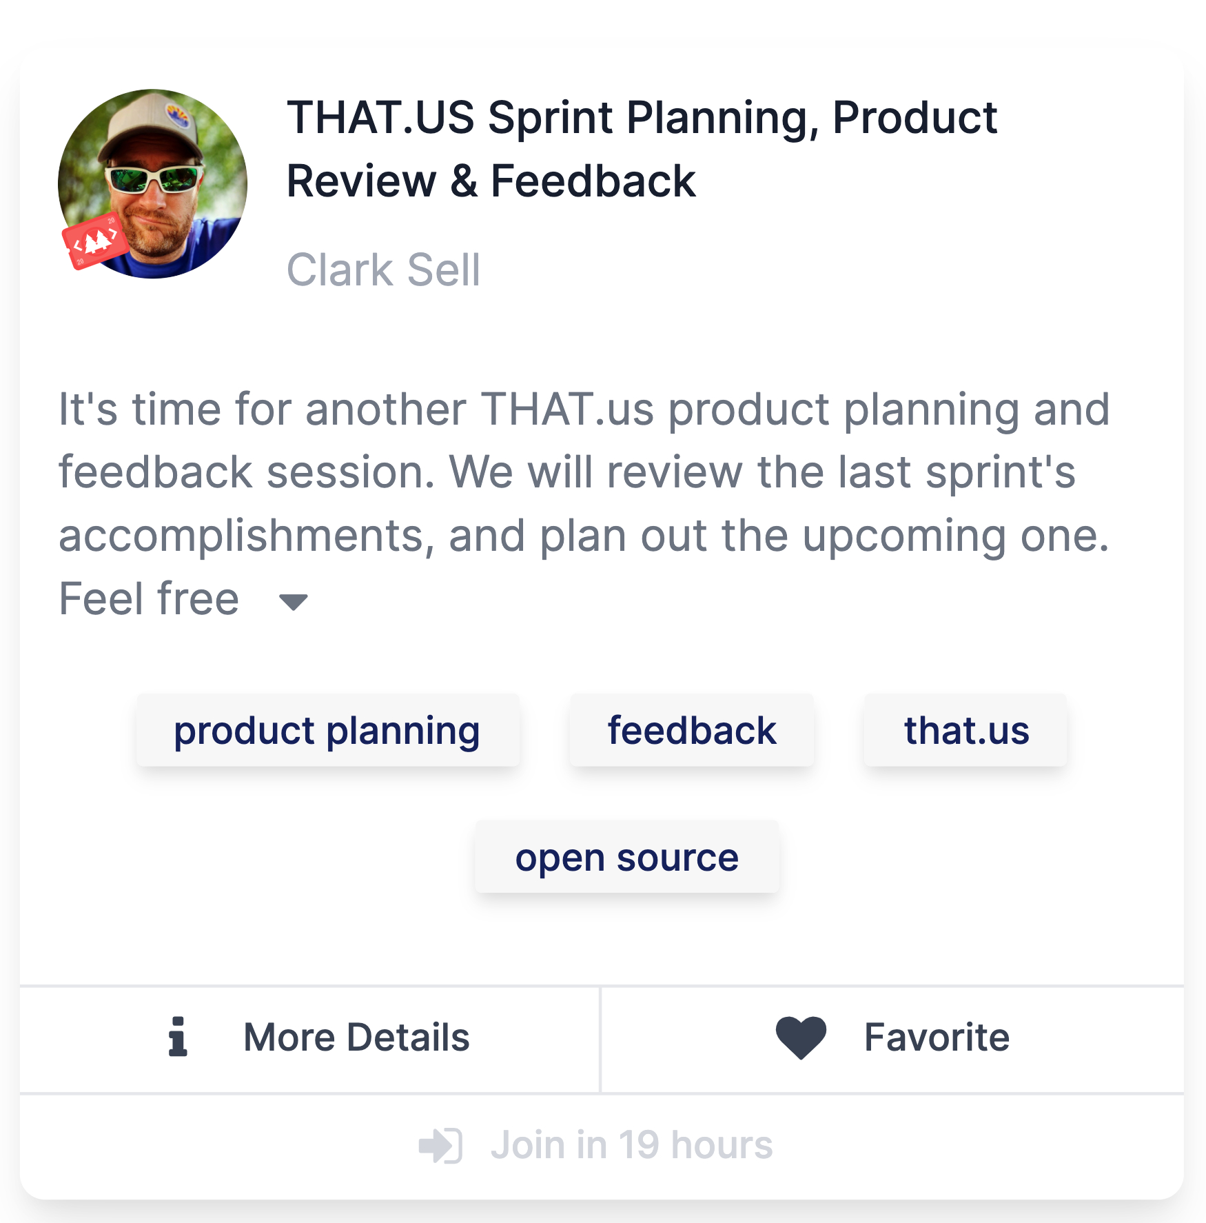This screenshot has height=1223, width=1206.
Task: Click the session description paragraph
Action: tap(584, 503)
